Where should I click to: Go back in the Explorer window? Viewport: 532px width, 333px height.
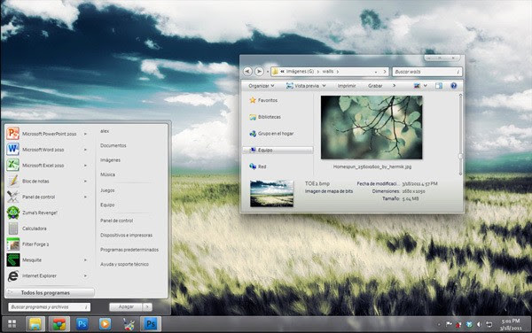coord(247,72)
